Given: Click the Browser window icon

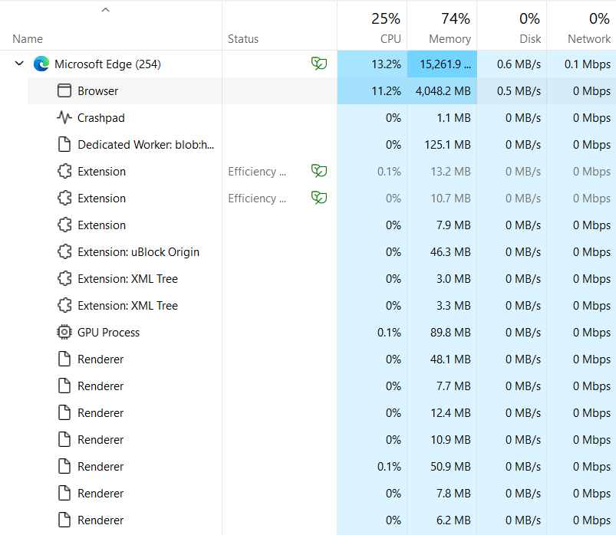Looking at the screenshot, I should 64,90.
